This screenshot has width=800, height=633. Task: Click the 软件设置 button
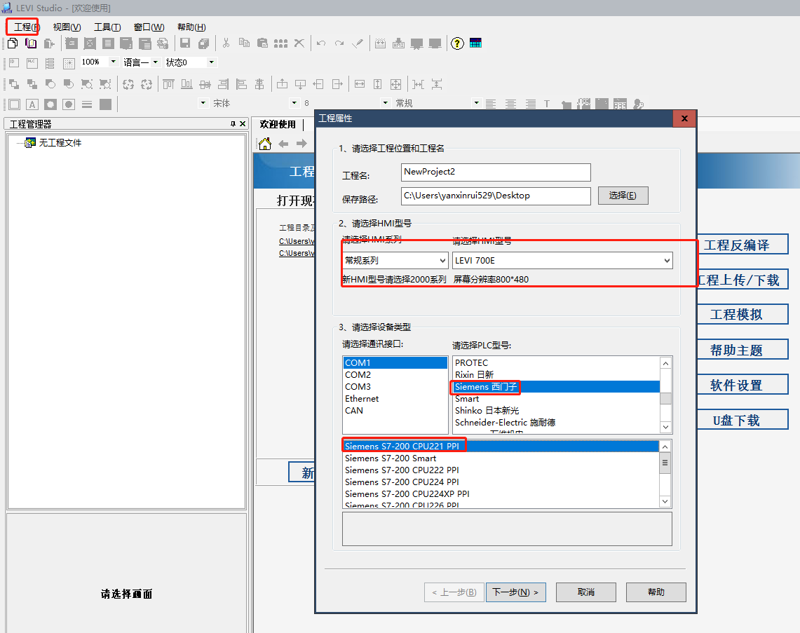click(743, 385)
